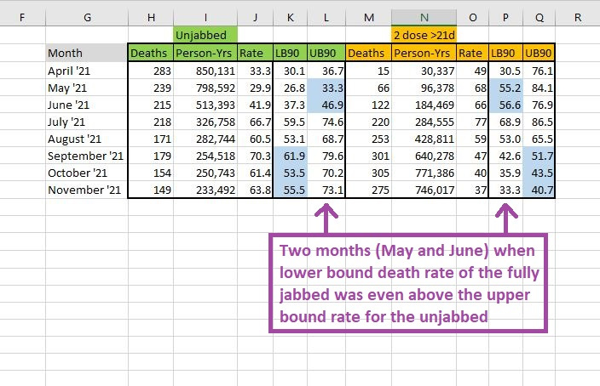Select highlighted LB90 cell 53.5
The image size is (600, 386).
(x=290, y=173)
